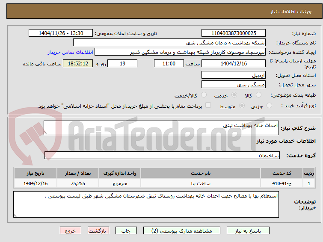Screen dimensions: 323x242
Task: Select the خدمت radio button
Action: coord(234,95)
